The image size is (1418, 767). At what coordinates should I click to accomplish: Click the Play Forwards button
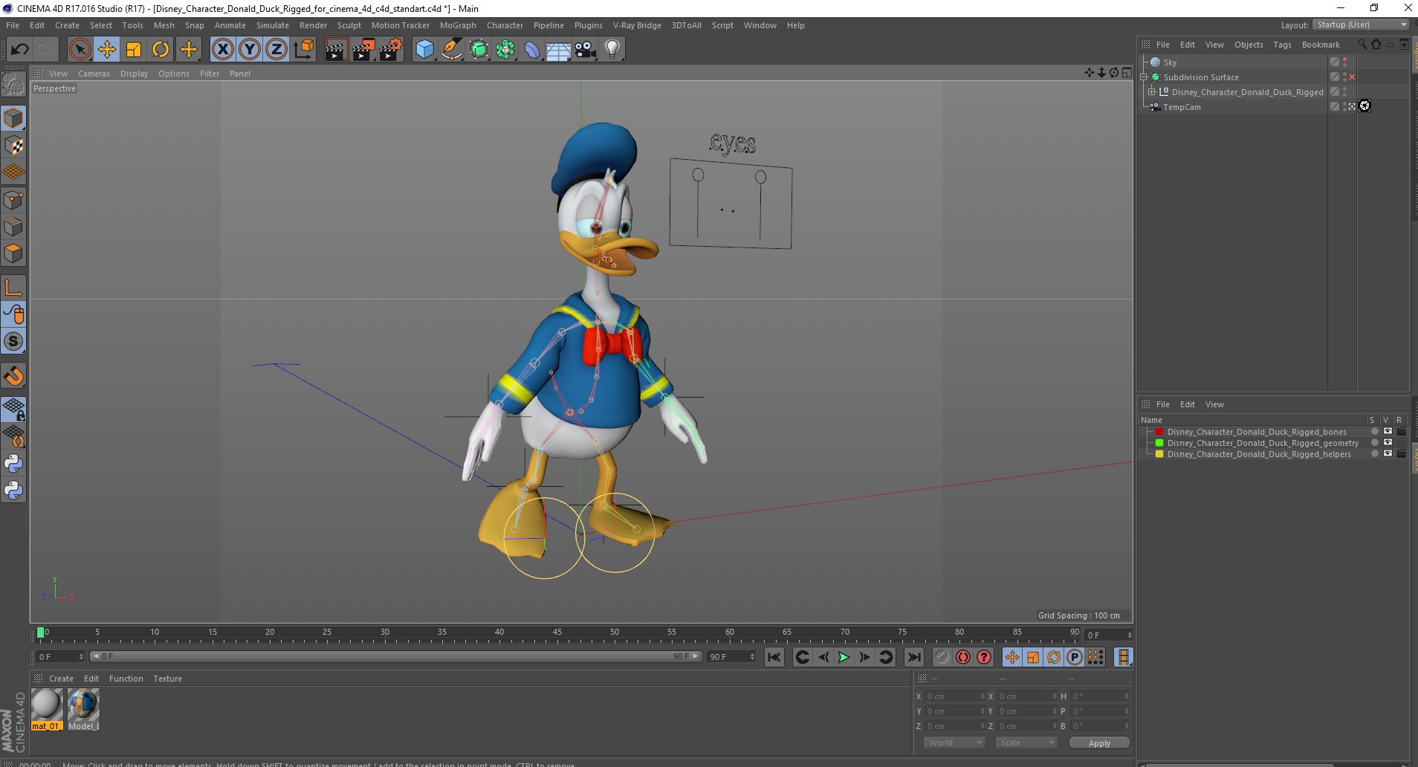[x=844, y=657]
